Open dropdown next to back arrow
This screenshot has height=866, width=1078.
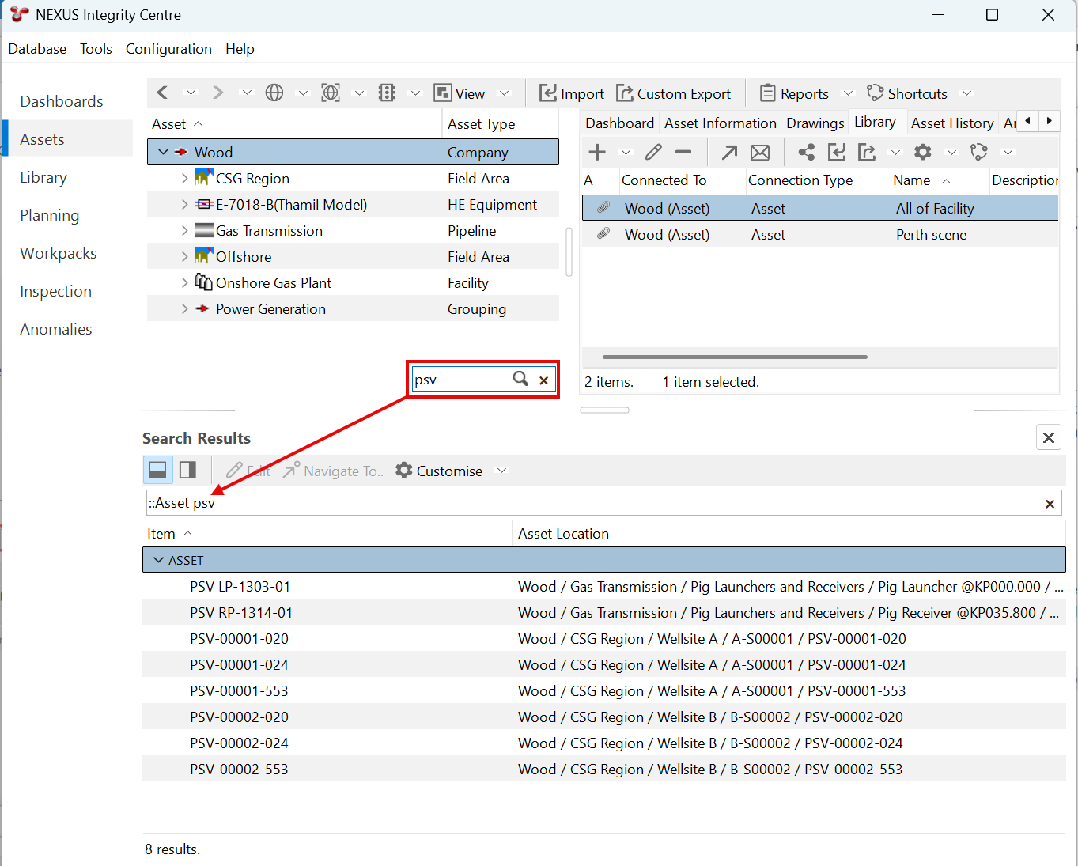pos(191,93)
